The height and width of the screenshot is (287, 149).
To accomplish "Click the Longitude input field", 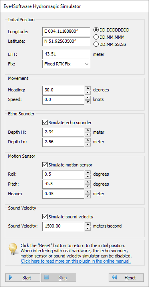I will tap(66, 32).
